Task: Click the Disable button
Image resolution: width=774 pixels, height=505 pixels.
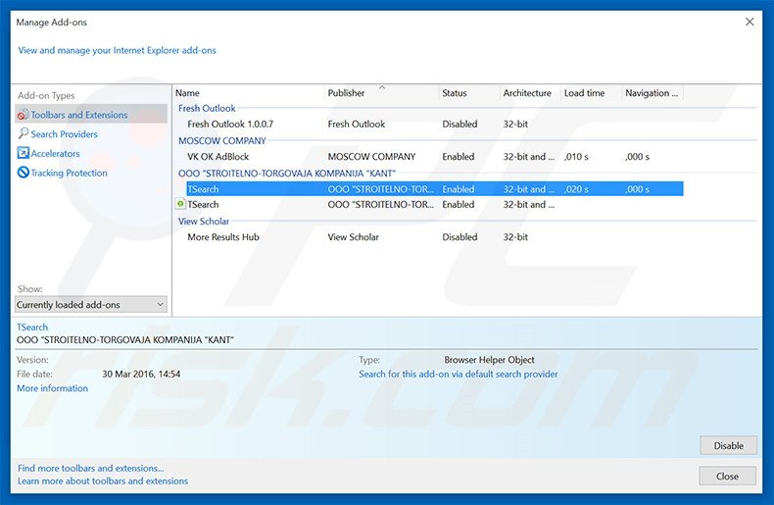Action: 728,446
